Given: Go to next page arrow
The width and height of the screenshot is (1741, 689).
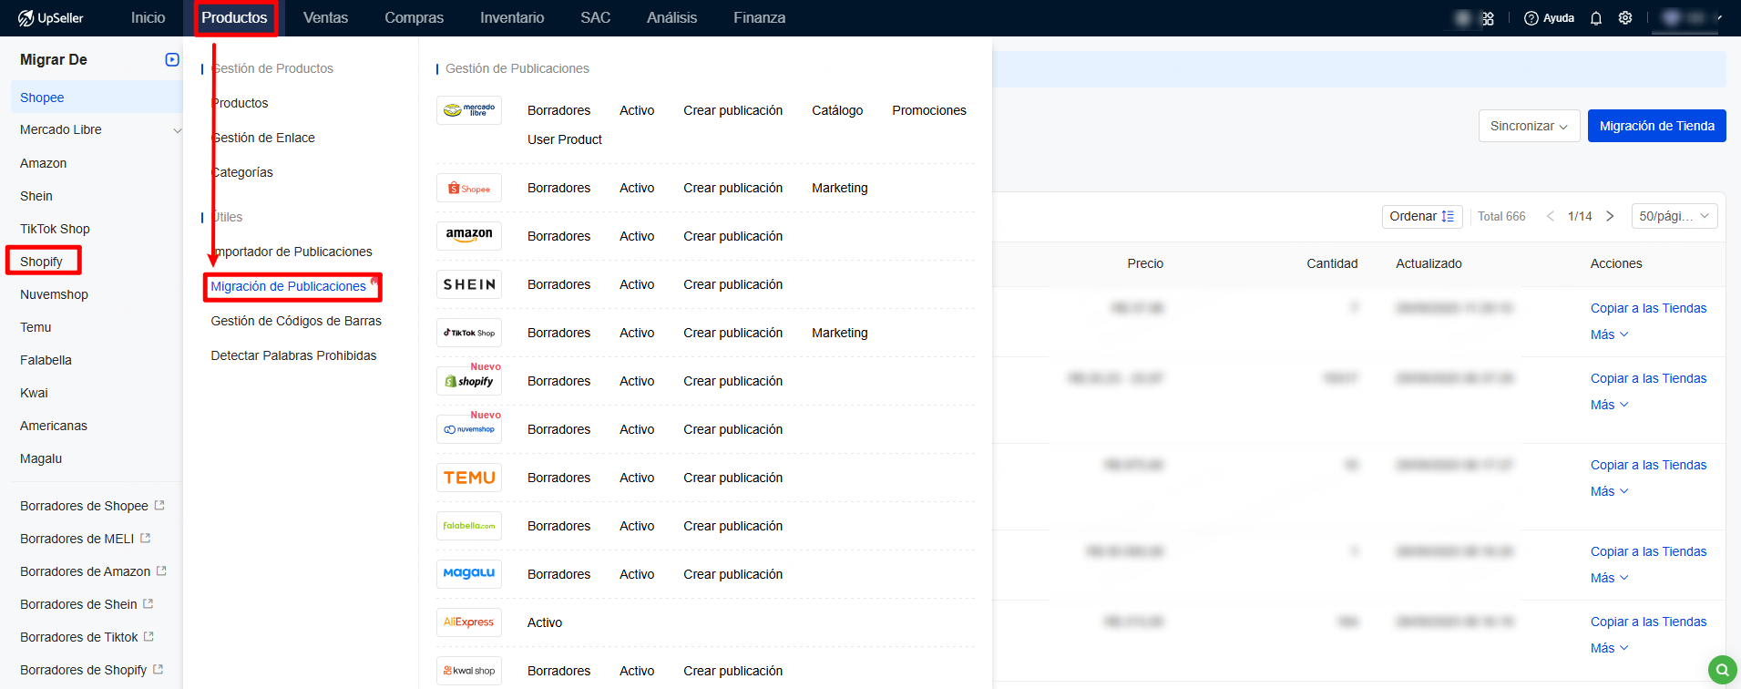Looking at the screenshot, I should point(1610,216).
